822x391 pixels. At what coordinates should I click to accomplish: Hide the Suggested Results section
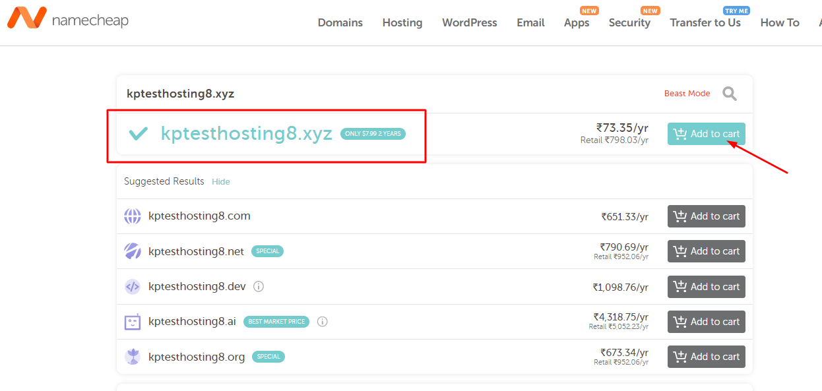point(221,181)
